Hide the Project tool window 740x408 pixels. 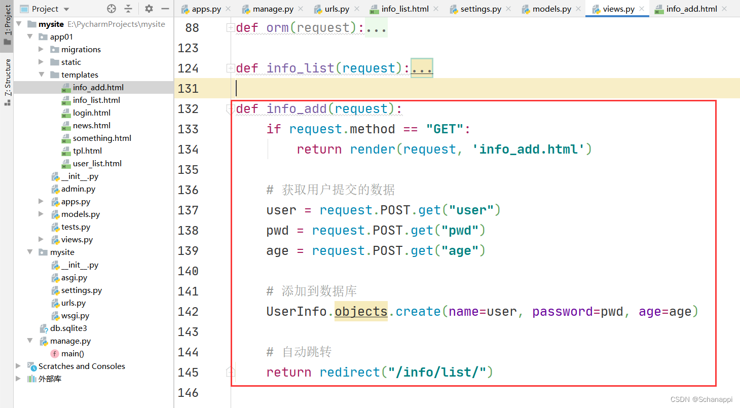(x=165, y=9)
